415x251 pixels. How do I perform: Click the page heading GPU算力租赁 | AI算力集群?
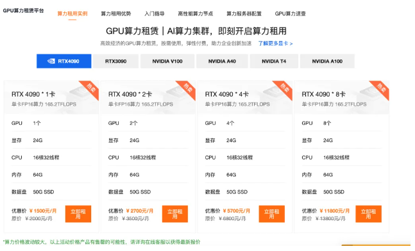point(196,31)
